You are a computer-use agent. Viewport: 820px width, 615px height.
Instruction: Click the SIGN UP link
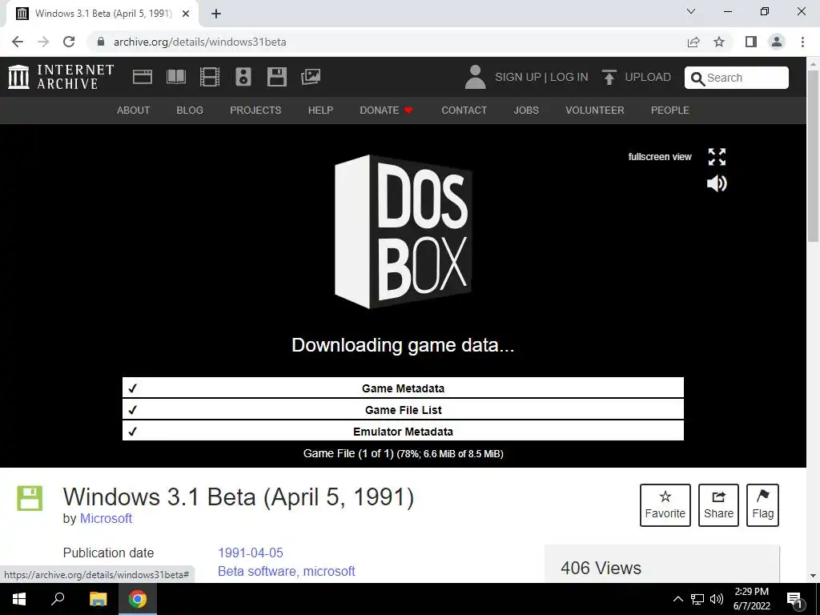pos(518,77)
